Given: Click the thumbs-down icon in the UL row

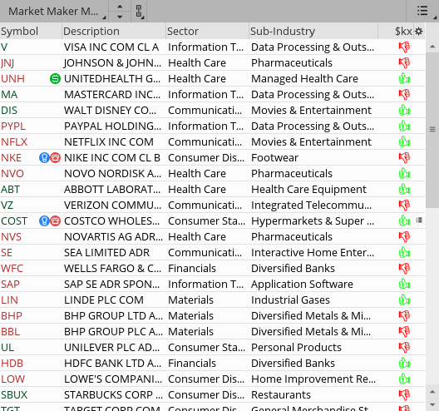Looking at the screenshot, I should (x=404, y=348).
